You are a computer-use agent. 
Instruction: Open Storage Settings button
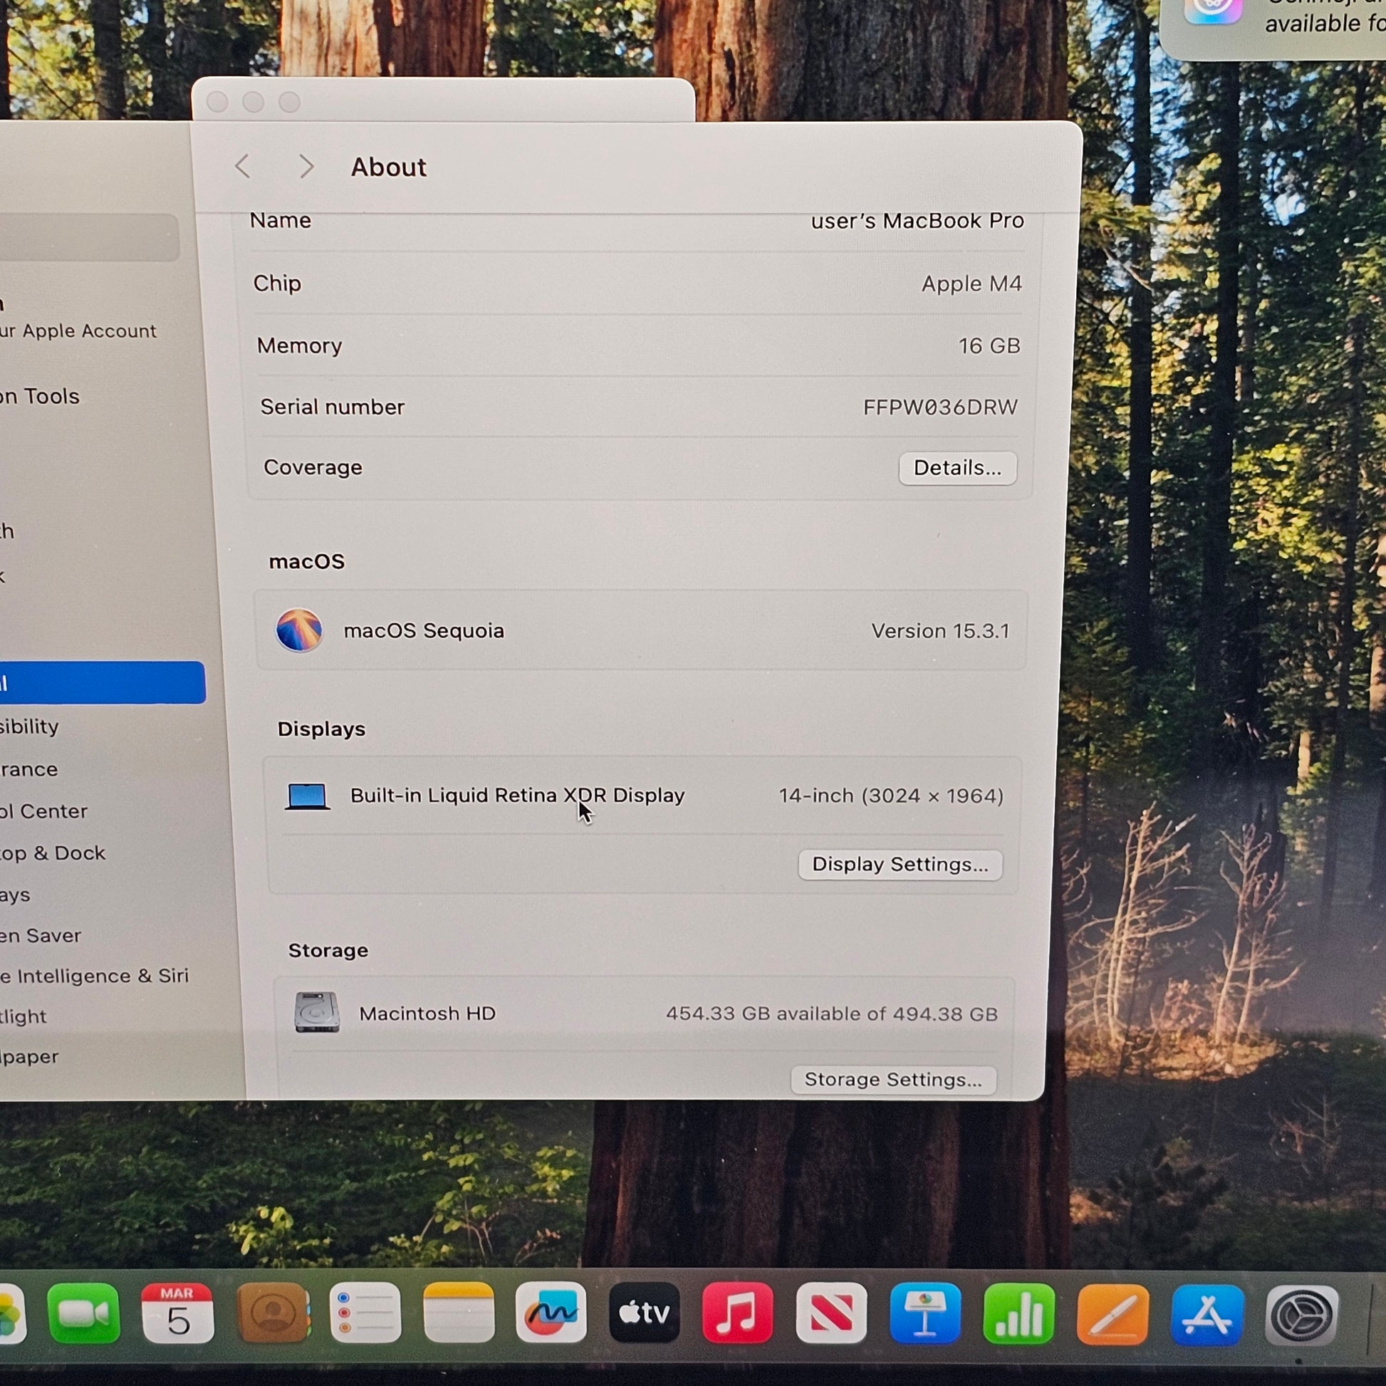tap(893, 1080)
